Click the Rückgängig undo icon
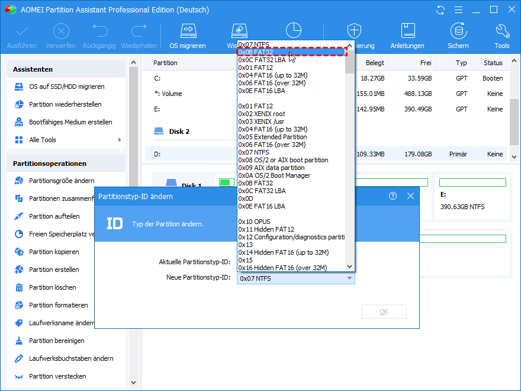 [x=99, y=31]
